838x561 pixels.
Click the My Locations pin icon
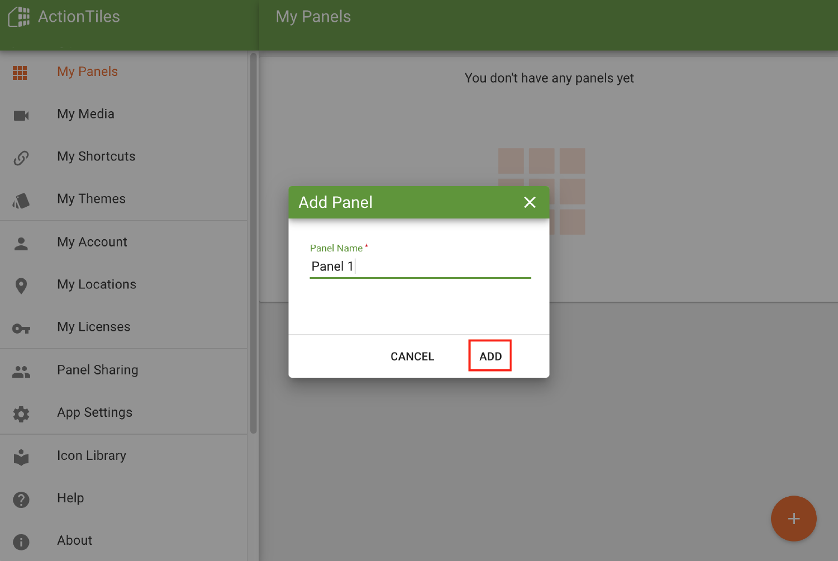point(21,286)
